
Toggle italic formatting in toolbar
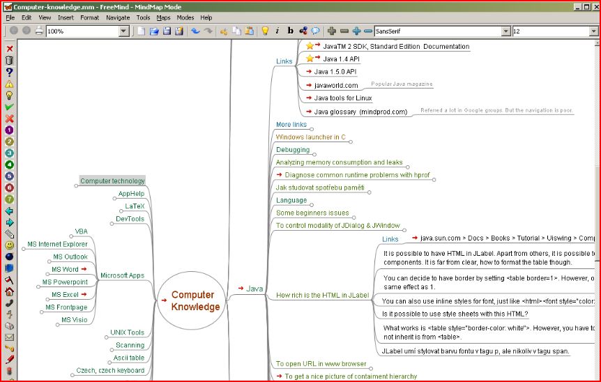(x=277, y=31)
